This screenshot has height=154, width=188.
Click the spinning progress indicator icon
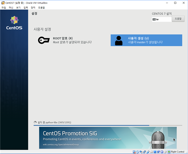pyautogui.click(x=35, y=122)
